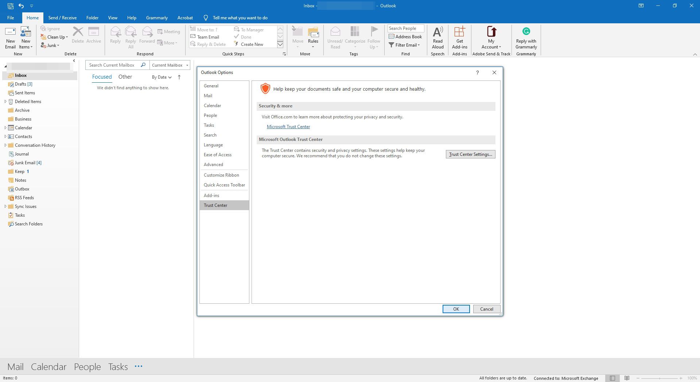Image resolution: width=700 pixels, height=382 pixels.
Task: Click the search magnifier in mailbox search
Action: coord(143,65)
